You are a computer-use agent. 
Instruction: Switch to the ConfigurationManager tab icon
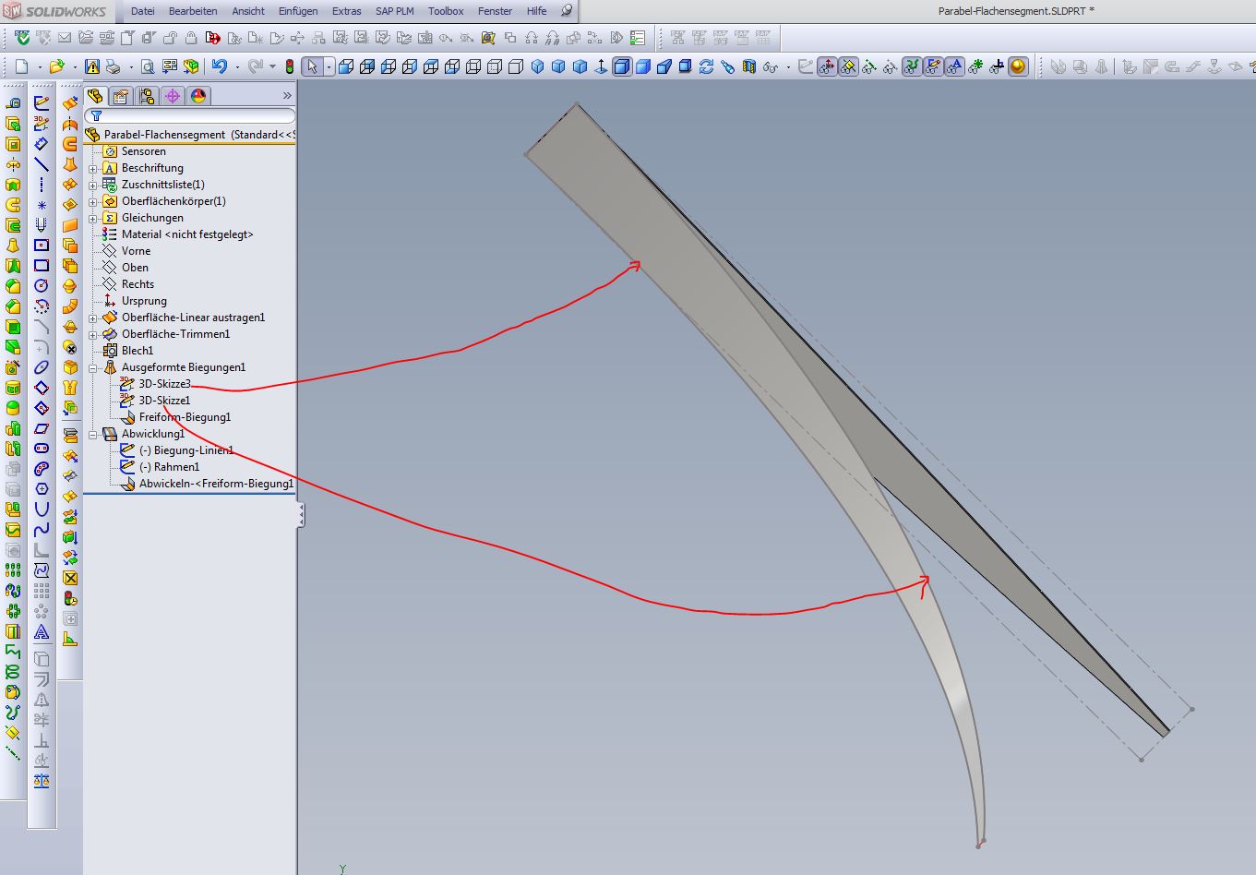click(x=147, y=96)
